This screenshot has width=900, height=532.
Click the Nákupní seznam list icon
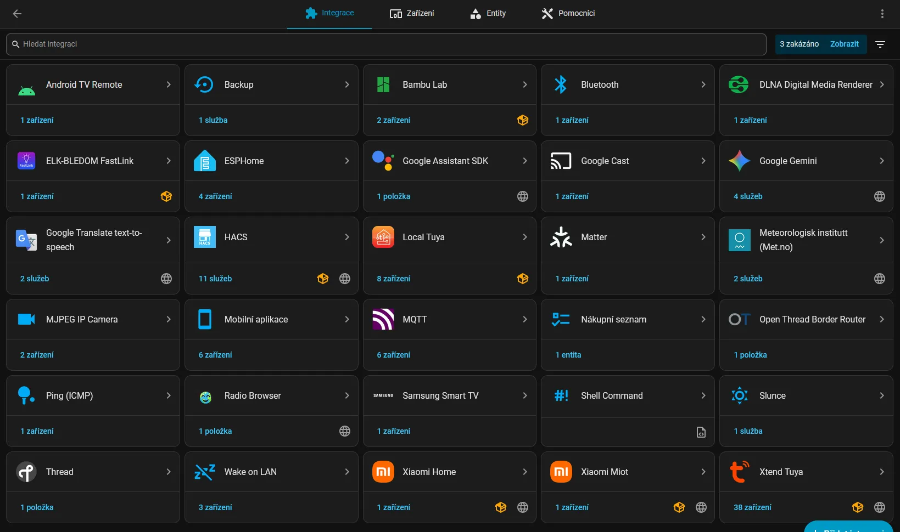561,319
